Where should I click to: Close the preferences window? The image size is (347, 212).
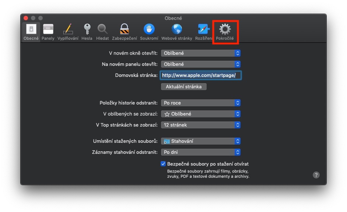(x=26, y=18)
